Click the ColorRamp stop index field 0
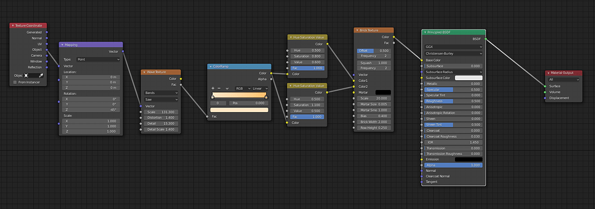Screen dimensions: 595x209 pos(218,103)
